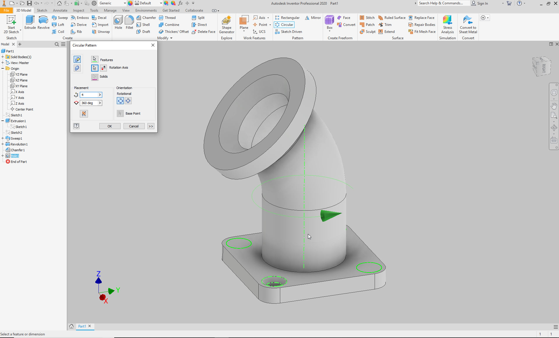Select the Pan tool in navigation bar

tap(554, 106)
